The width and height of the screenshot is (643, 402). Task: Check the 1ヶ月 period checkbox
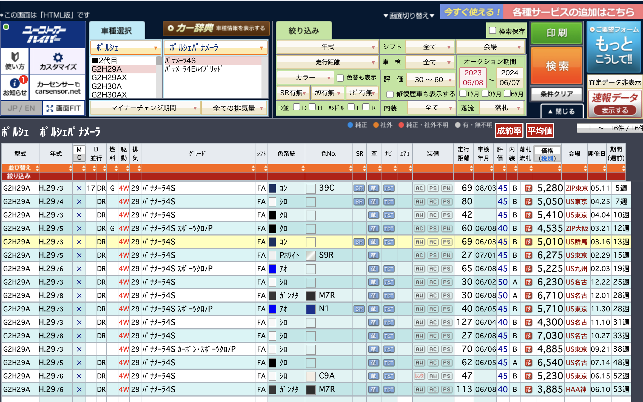click(463, 93)
